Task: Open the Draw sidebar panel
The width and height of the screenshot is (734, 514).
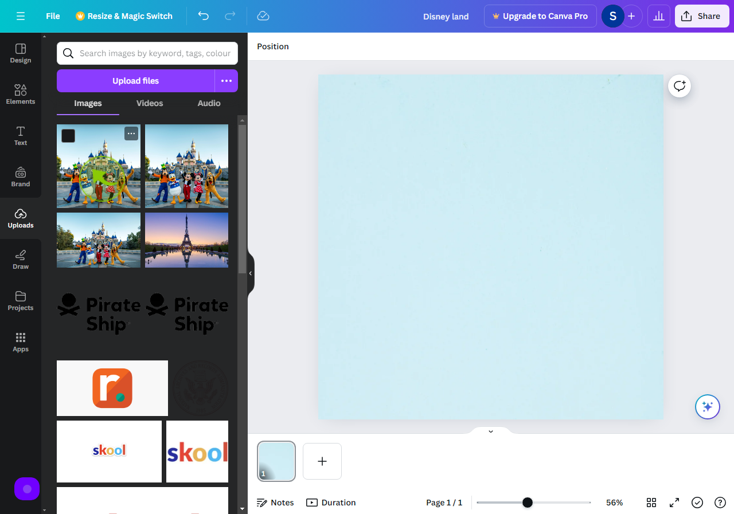Action: click(21, 260)
